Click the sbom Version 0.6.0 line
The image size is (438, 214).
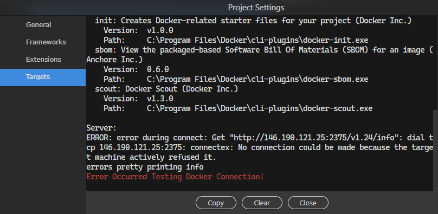click(x=136, y=69)
